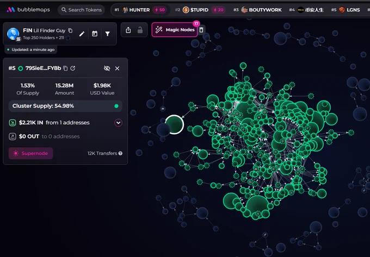Click the incoming transfers icon
370x257 pixels.
tap(13, 123)
